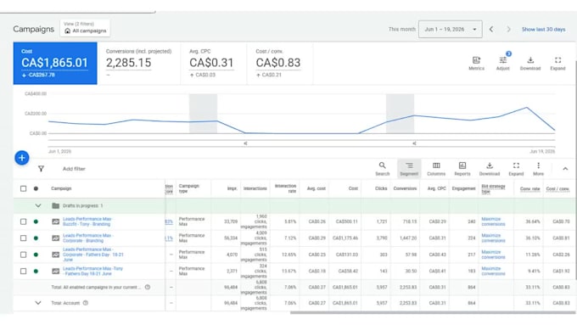The image size is (577, 325).
Task: Select the Buzzfit Tony Branding campaign checkbox
Action: (x=23, y=221)
